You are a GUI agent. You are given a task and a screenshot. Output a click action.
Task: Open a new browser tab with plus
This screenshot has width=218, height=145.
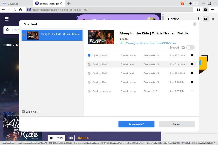coord(68,3)
